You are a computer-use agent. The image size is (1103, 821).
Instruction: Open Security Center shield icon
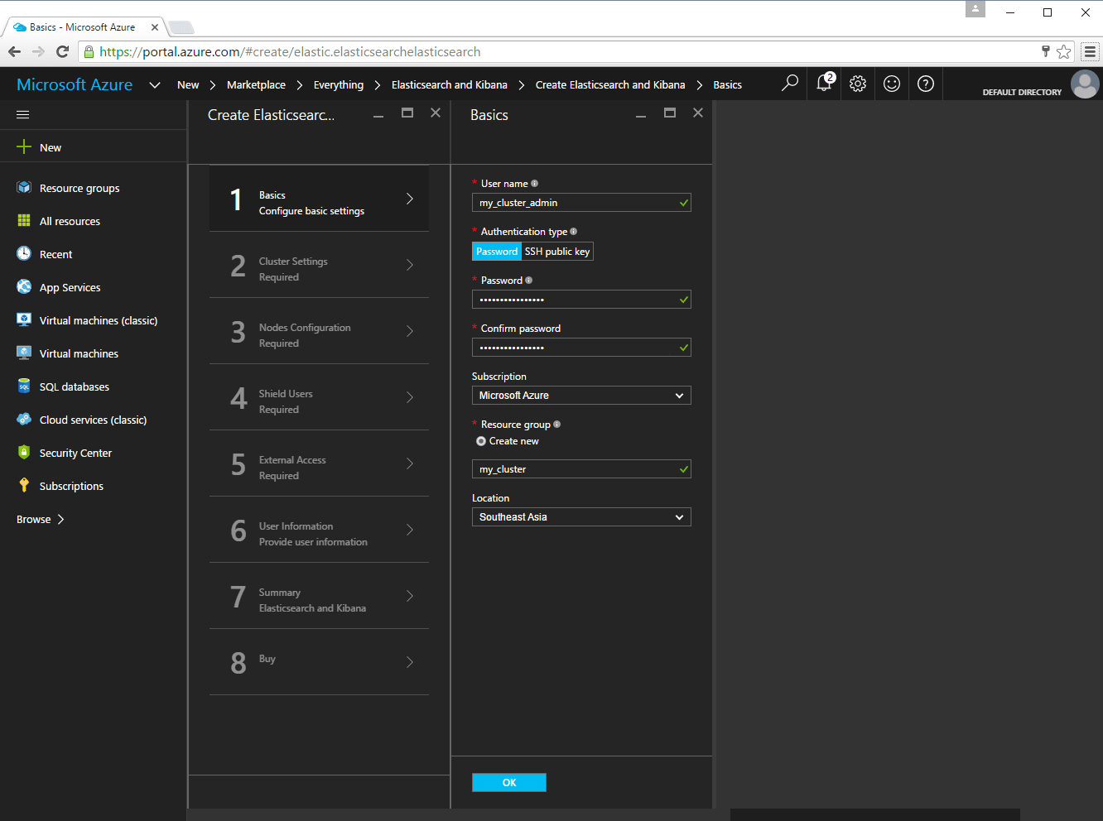(x=24, y=453)
